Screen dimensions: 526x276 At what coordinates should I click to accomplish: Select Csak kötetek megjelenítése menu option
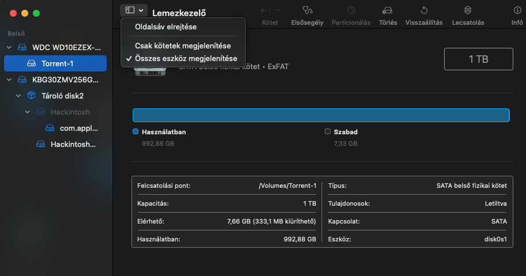(182, 46)
